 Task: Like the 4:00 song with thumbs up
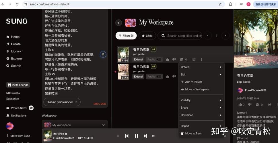tap(167, 59)
